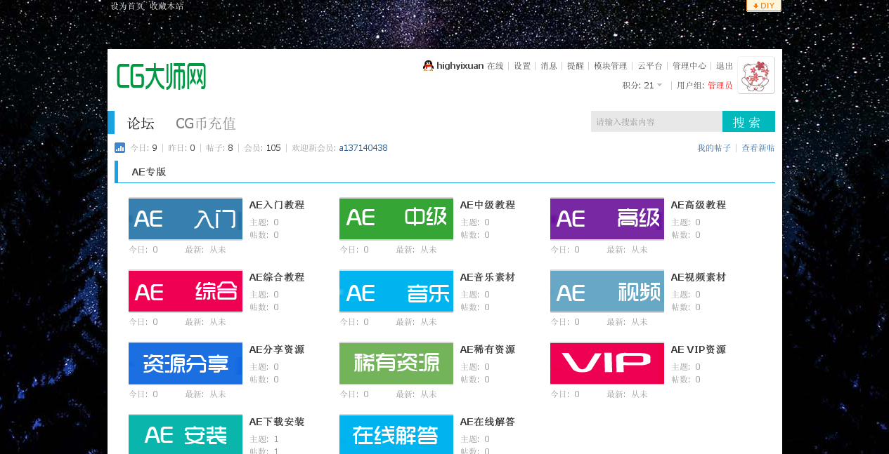Click the 退出 logout link
The height and width of the screenshot is (454, 889).
click(x=725, y=66)
